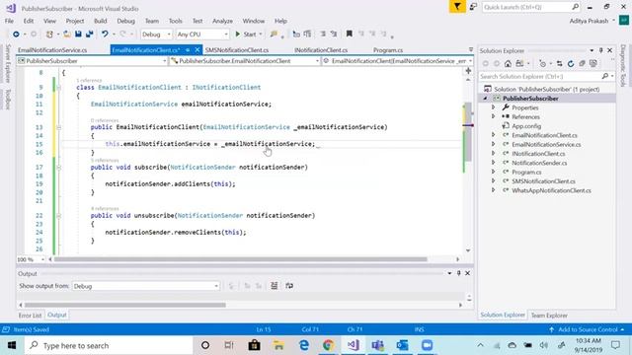632x355 pixels.
Task: Click Solution Explorer Sync with Active Document icon
Action: [560, 63]
